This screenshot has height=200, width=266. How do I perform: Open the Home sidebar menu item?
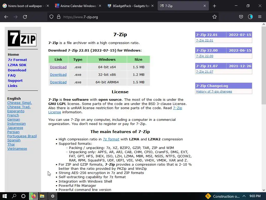point(14,55)
